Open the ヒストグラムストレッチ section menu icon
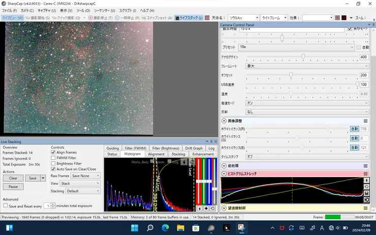 pos(365,174)
